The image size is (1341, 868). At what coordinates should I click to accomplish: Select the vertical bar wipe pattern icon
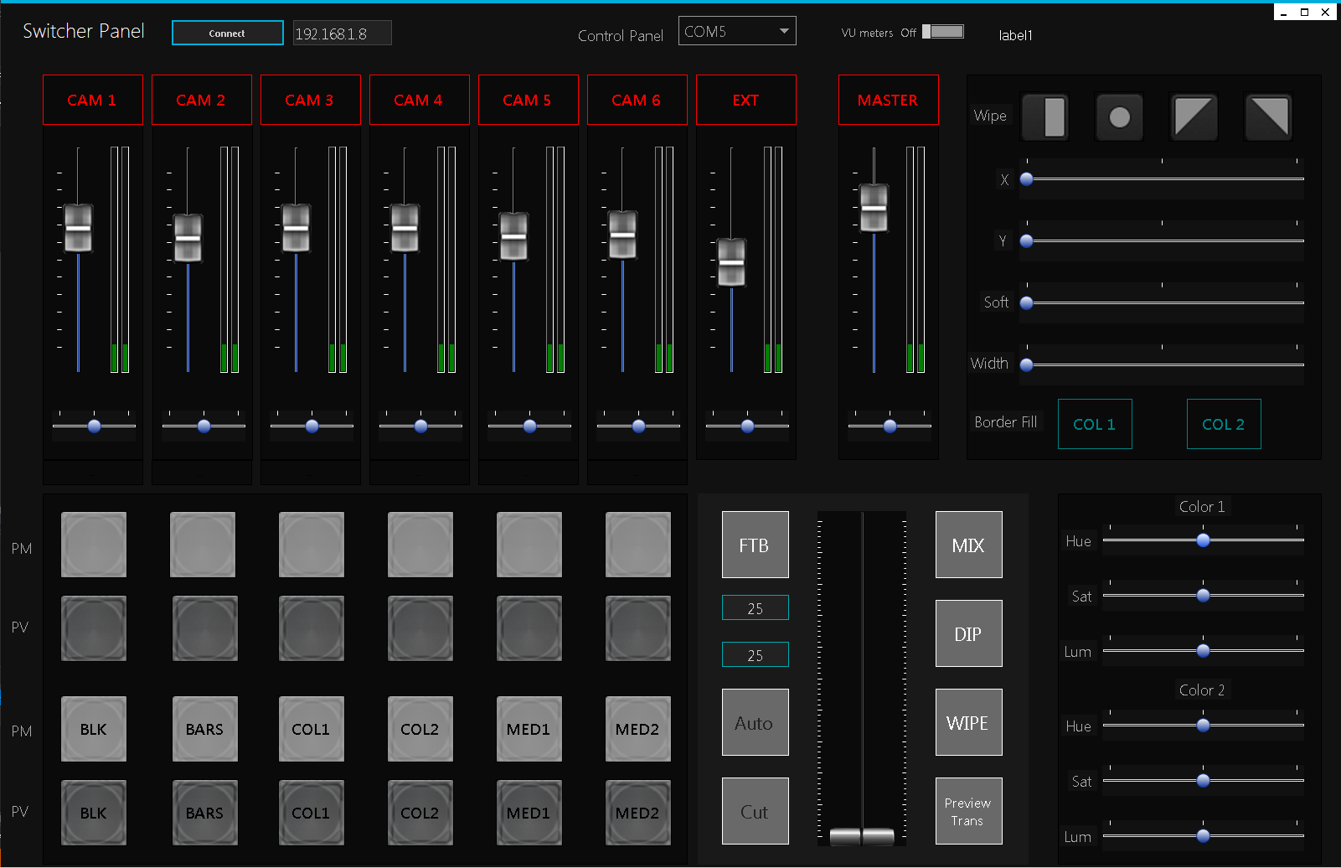click(x=1044, y=116)
